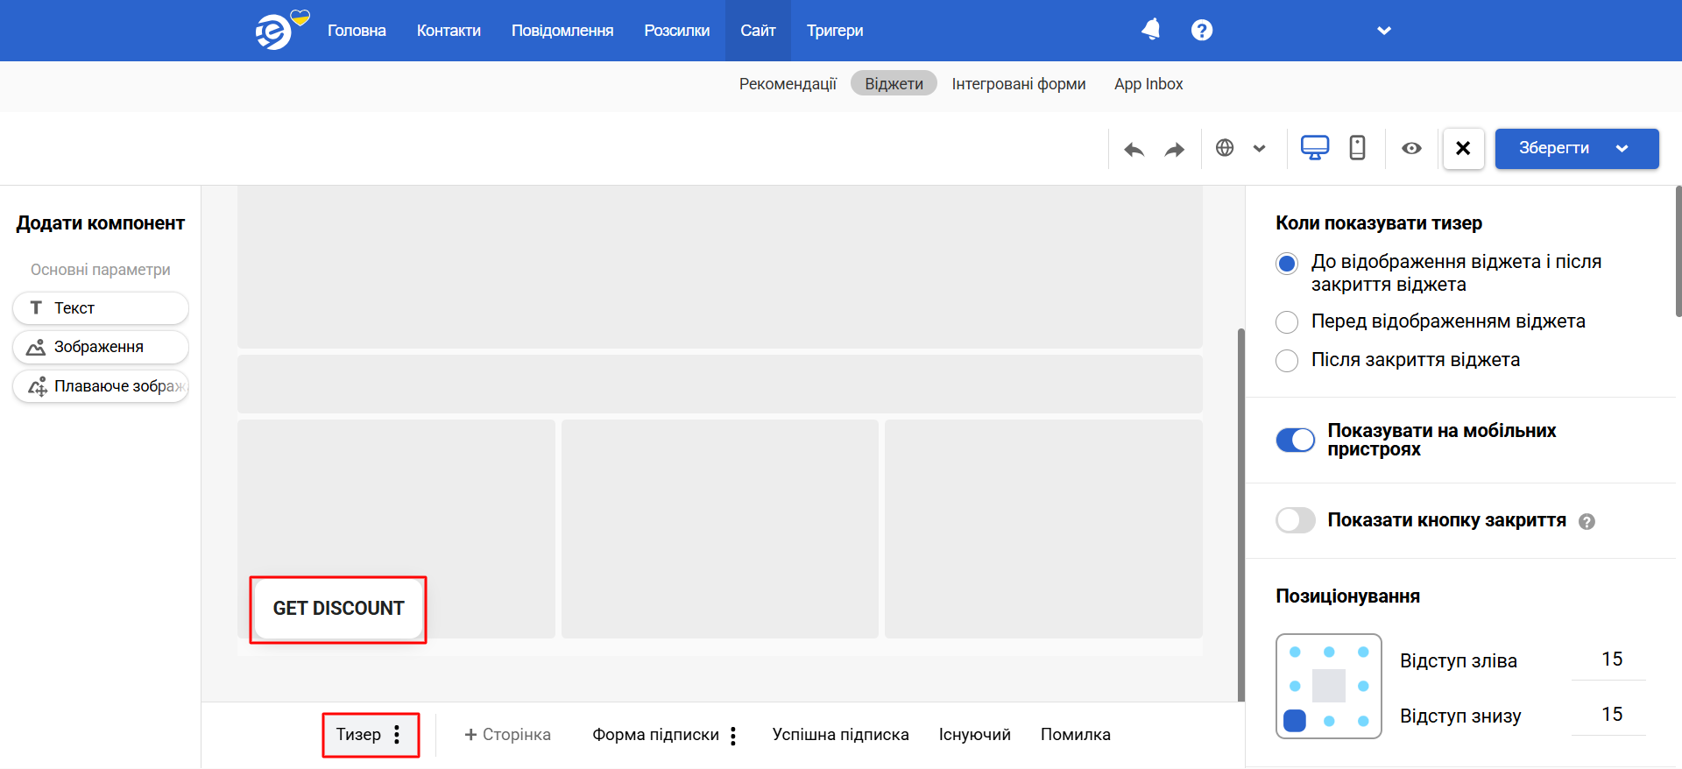1682x769 pixels.
Task: Open the Розсилки menu
Action: pyautogui.click(x=677, y=31)
